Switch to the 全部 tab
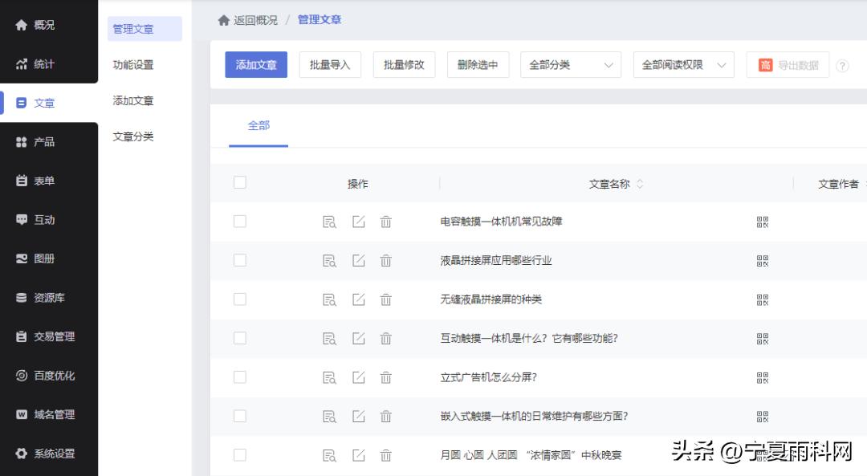This screenshot has height=476, width=867. (258, 125)
